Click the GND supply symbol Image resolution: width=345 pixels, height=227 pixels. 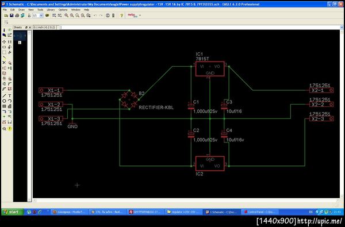(72, 125)
